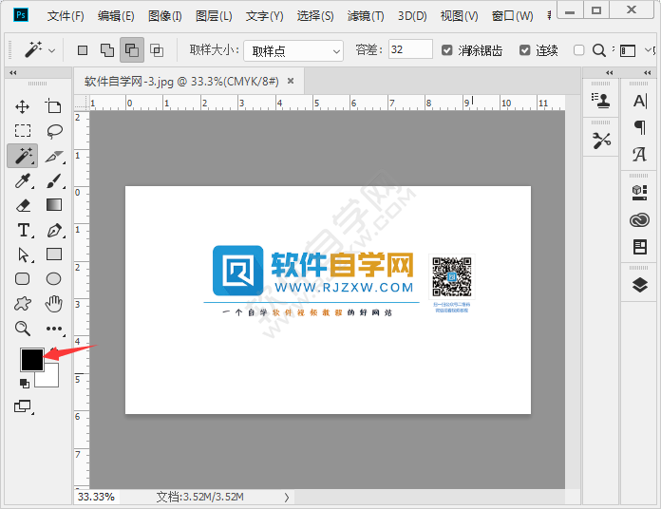The height and width of the screenshot is (509, 661).
Task: Open the 图像(I) menu
Action: pos(165,16)
